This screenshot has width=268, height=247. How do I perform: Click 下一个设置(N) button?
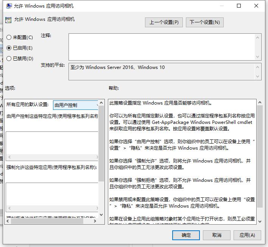pos(204,22)
